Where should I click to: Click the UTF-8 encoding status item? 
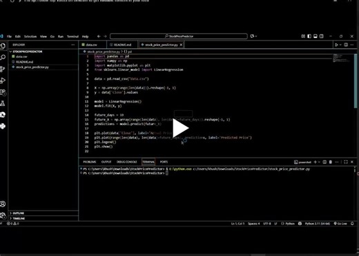point(267,224)
